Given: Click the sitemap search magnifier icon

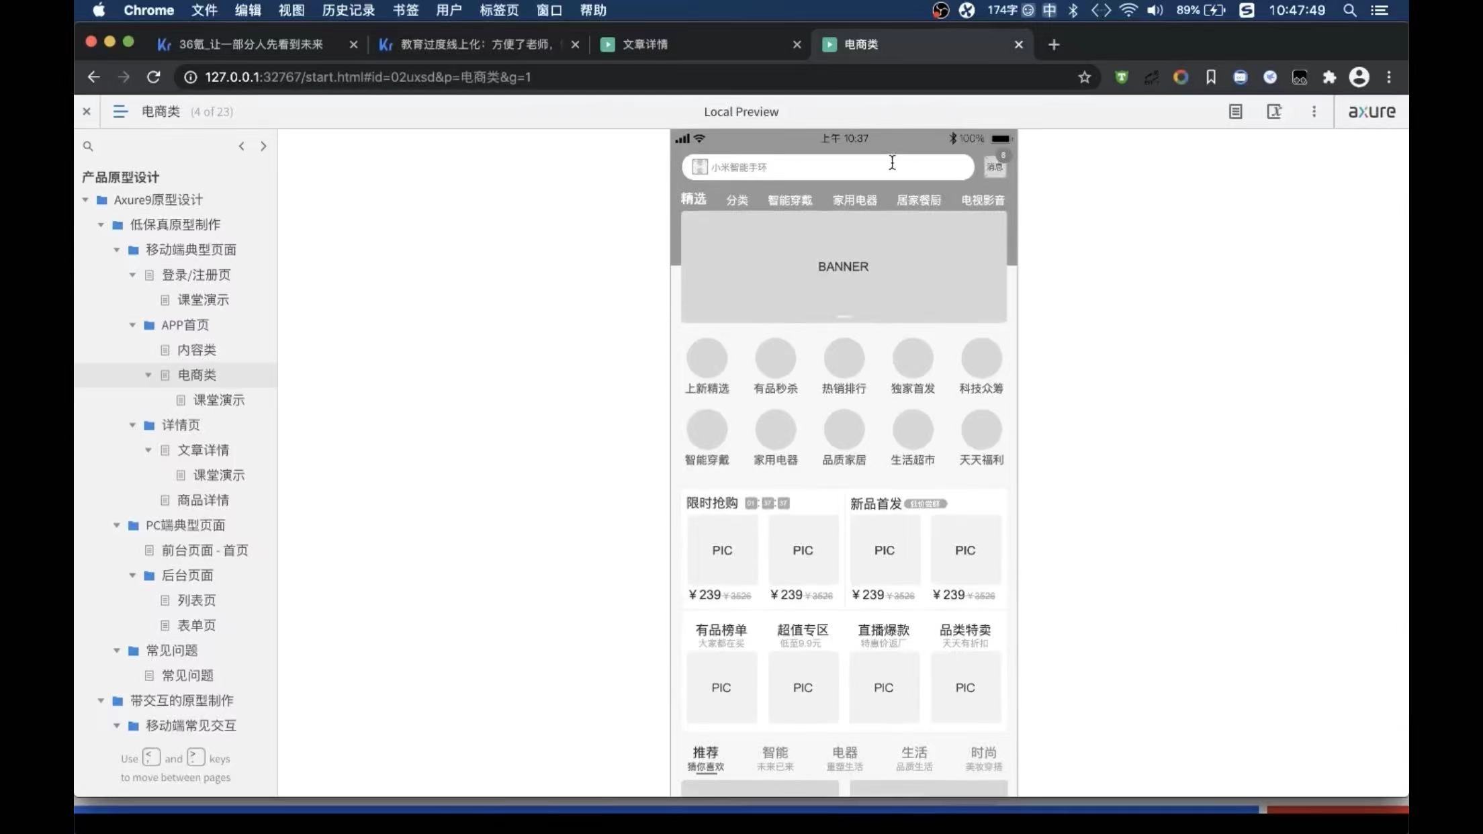Looking at the screenshot, I should [88, 146].
